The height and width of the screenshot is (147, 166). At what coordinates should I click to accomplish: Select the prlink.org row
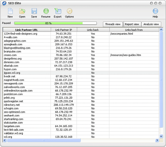click(81, 98)
